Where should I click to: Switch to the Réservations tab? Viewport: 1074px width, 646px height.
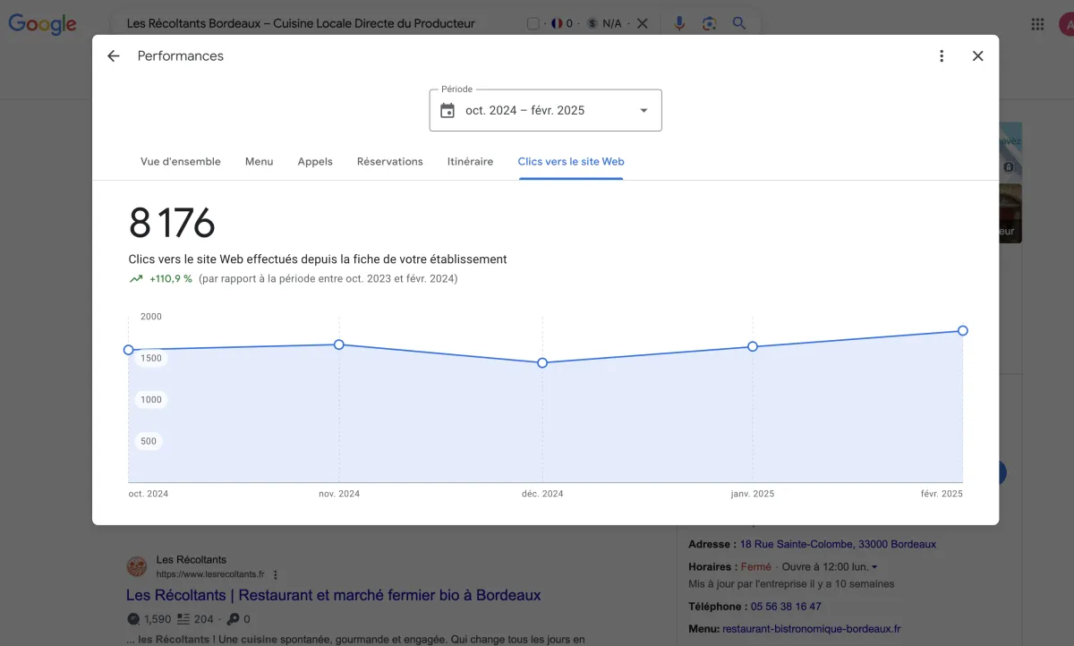[x=390, y=162]
